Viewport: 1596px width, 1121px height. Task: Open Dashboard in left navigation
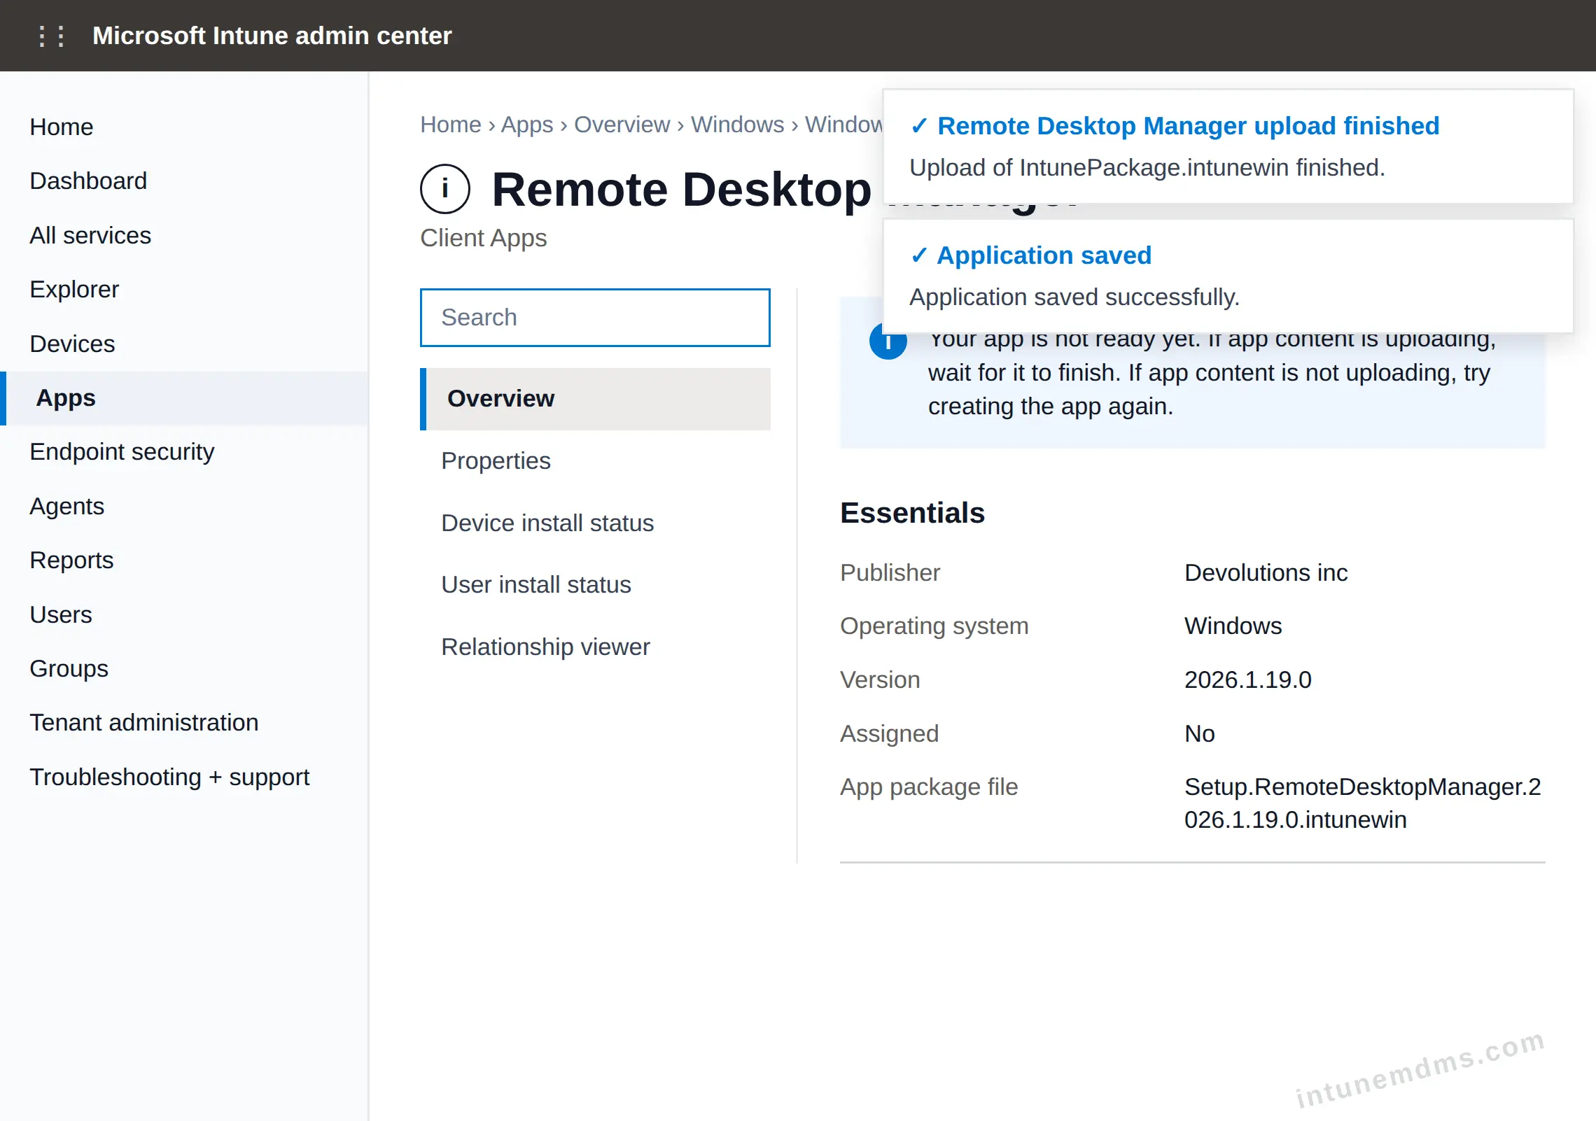88,181
